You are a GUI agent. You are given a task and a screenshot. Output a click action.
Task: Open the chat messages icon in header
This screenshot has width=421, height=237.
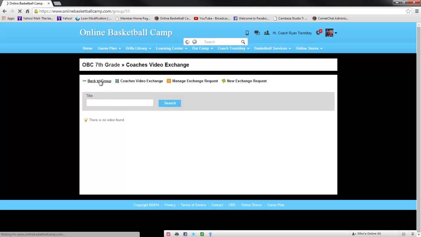257,33
